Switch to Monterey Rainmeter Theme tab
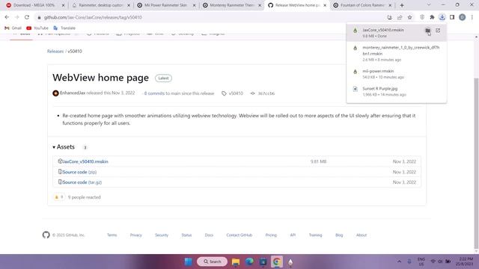The width and height of the screenshot is (479, 269). click(x=231, y=5)
